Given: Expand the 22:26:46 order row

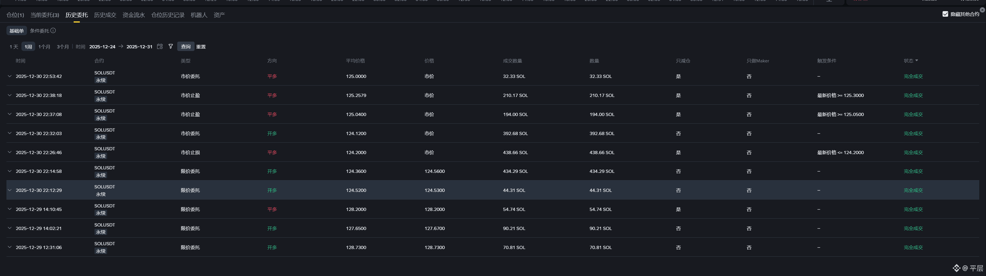Looking at the screenshot, I should click(10, 152).
